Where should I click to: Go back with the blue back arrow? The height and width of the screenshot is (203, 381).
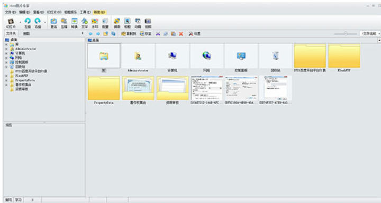90,34
